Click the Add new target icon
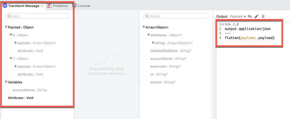290x119 pixels. click(250, 16)
